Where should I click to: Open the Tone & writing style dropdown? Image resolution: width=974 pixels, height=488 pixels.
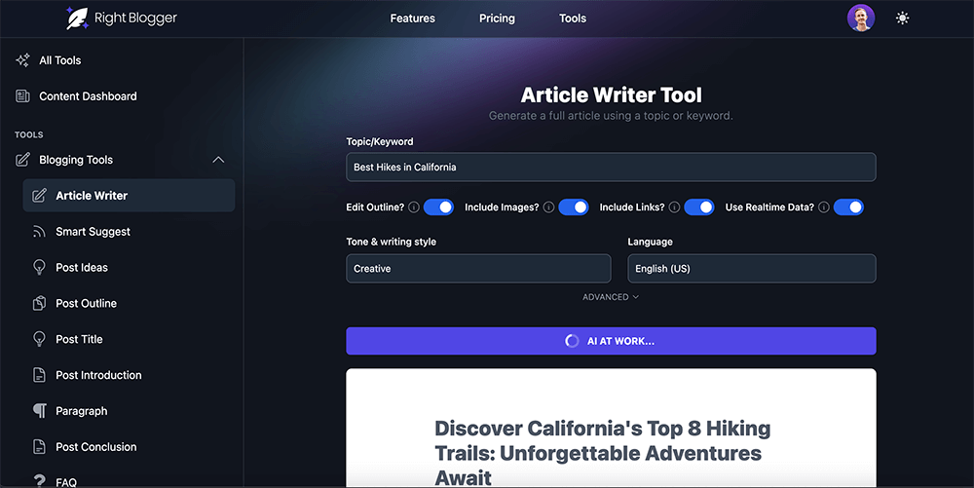(x=478, y=268)
